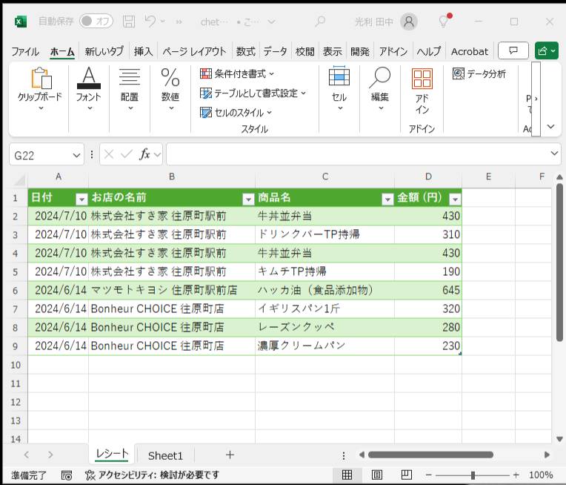The width and height of the screenshot is (566, 485).
Task: Go to previous sheet with left arrow
Action: pos(27,455)
